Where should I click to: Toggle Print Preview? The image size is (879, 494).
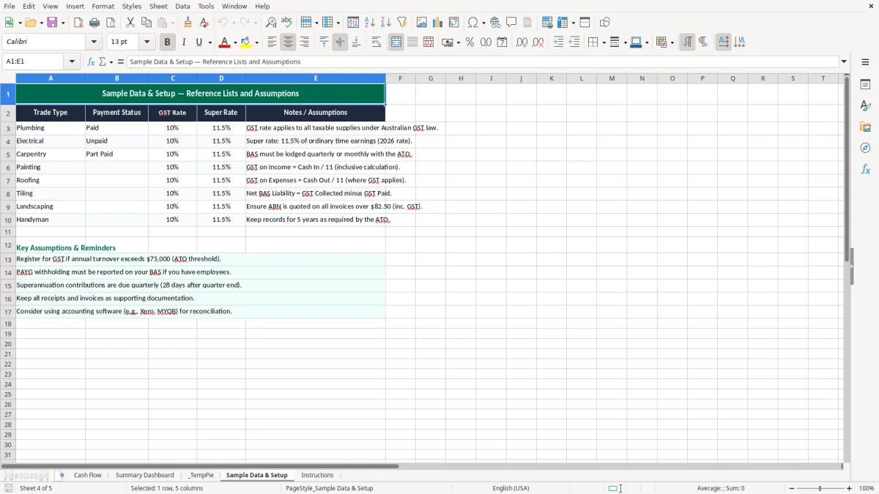[111, 23]
